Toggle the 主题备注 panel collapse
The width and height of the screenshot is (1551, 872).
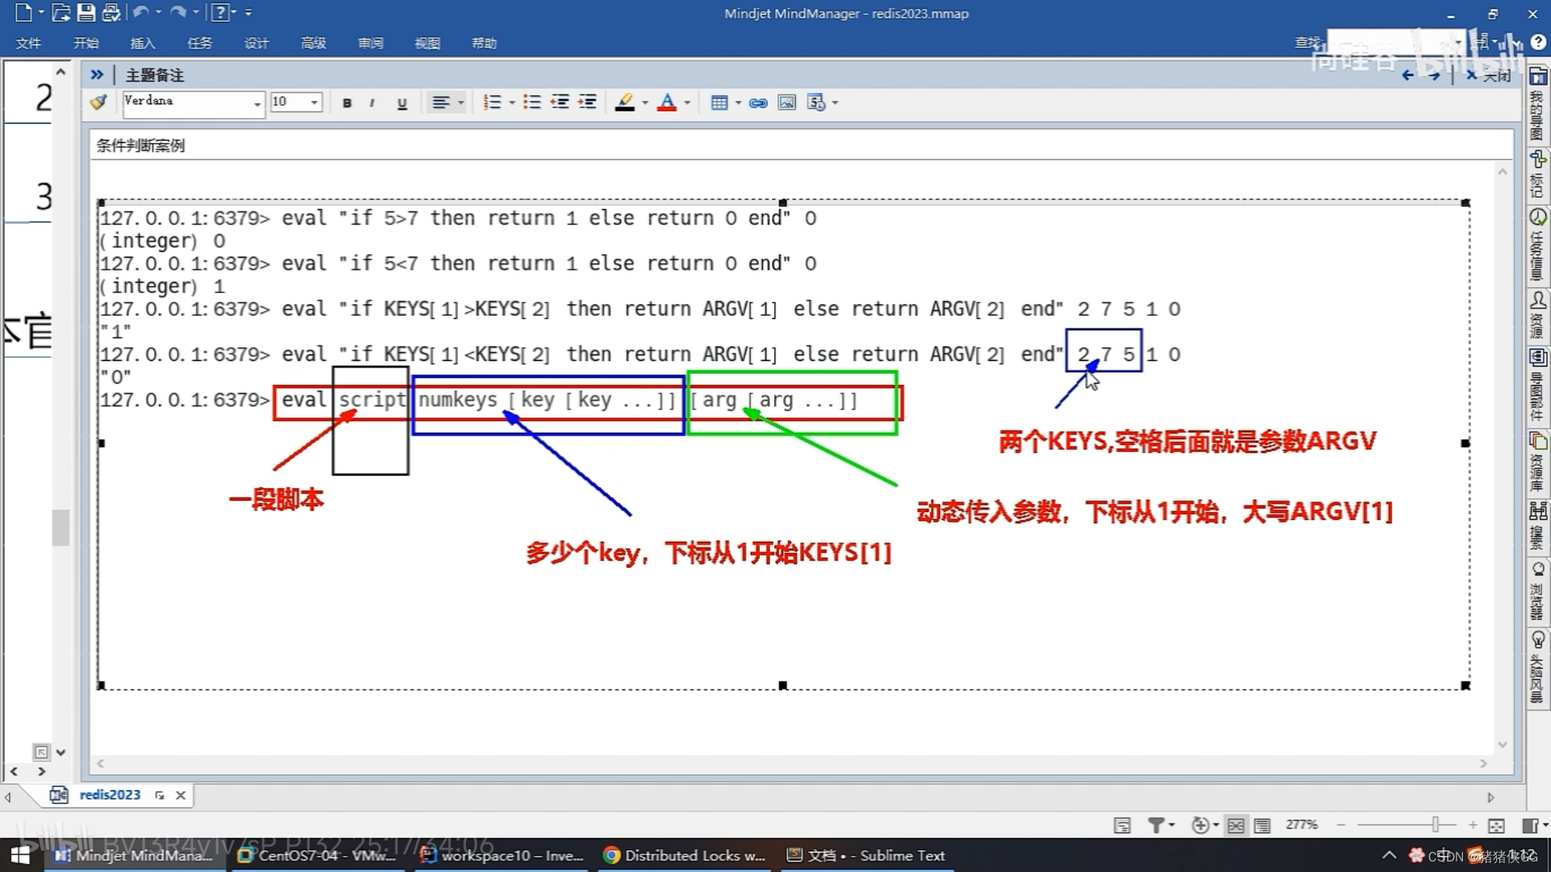coord(98,74)
